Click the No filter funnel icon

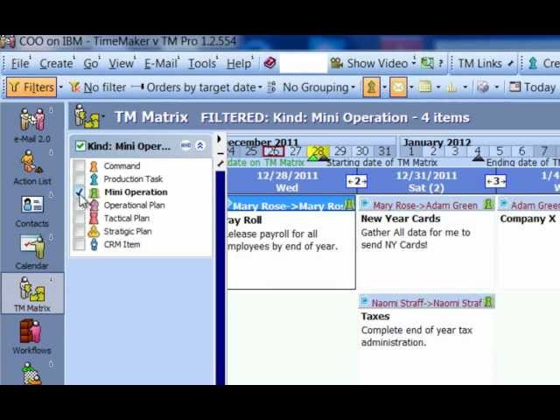[x=74, y=87]
